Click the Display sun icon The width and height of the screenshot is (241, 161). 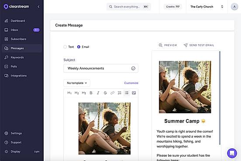click(6, 152)
